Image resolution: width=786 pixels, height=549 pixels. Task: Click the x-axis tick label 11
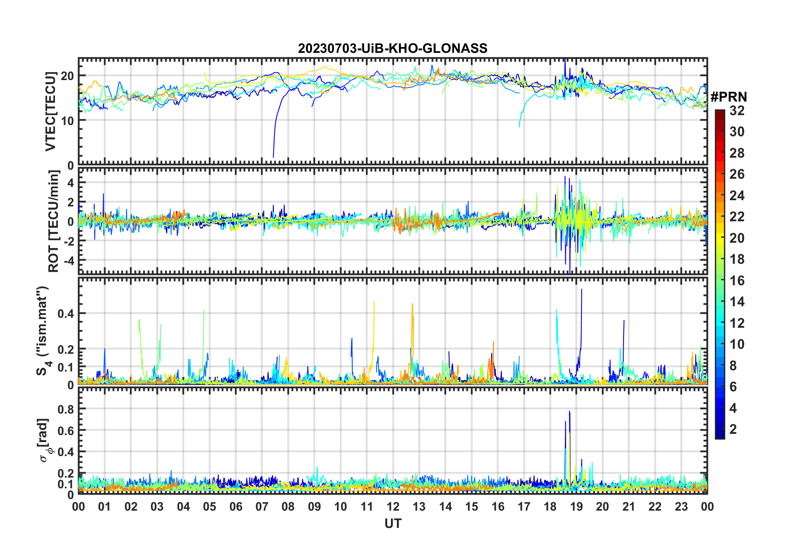click(x=367, y=506)
